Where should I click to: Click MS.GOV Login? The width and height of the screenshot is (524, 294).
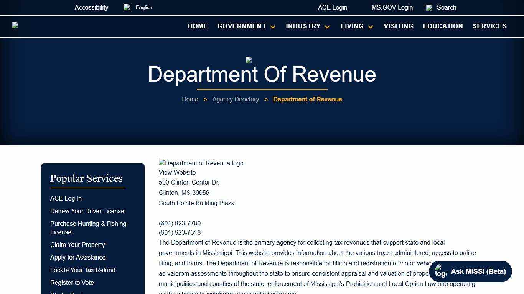[392, 7]
